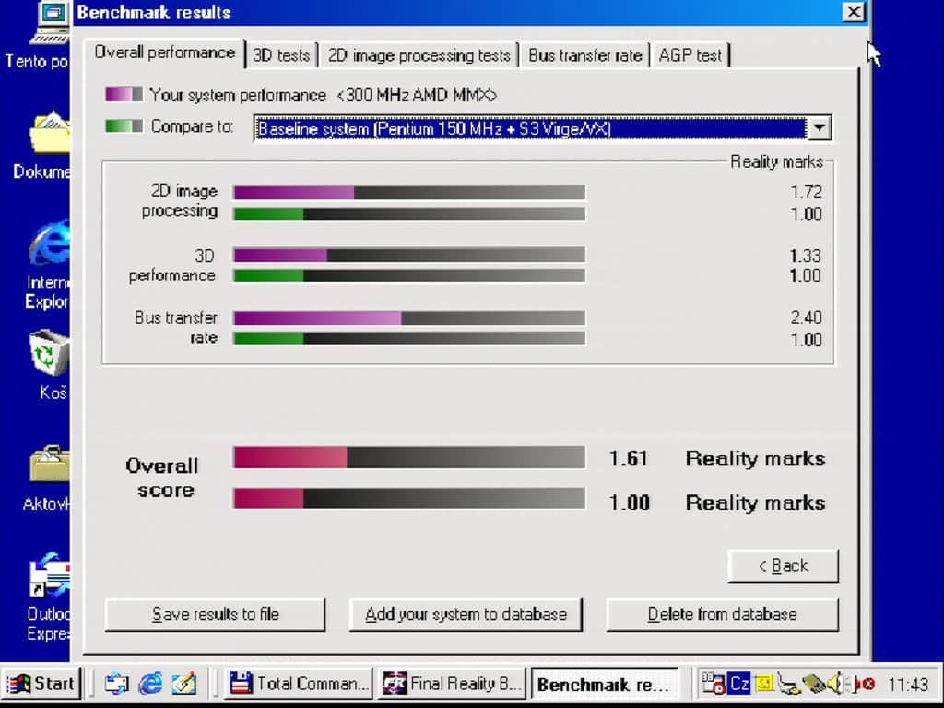Click the 1.61 overall score value

pos(629,458)
